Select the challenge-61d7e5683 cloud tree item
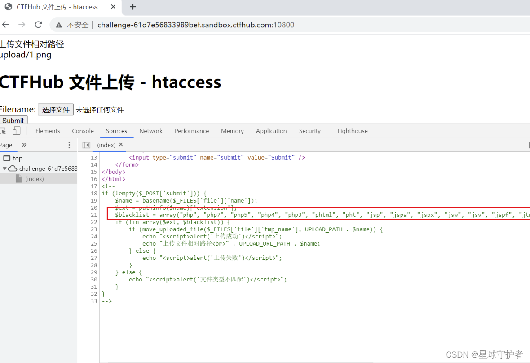Viewport: 530px width, 363px height. click(43, 169)
